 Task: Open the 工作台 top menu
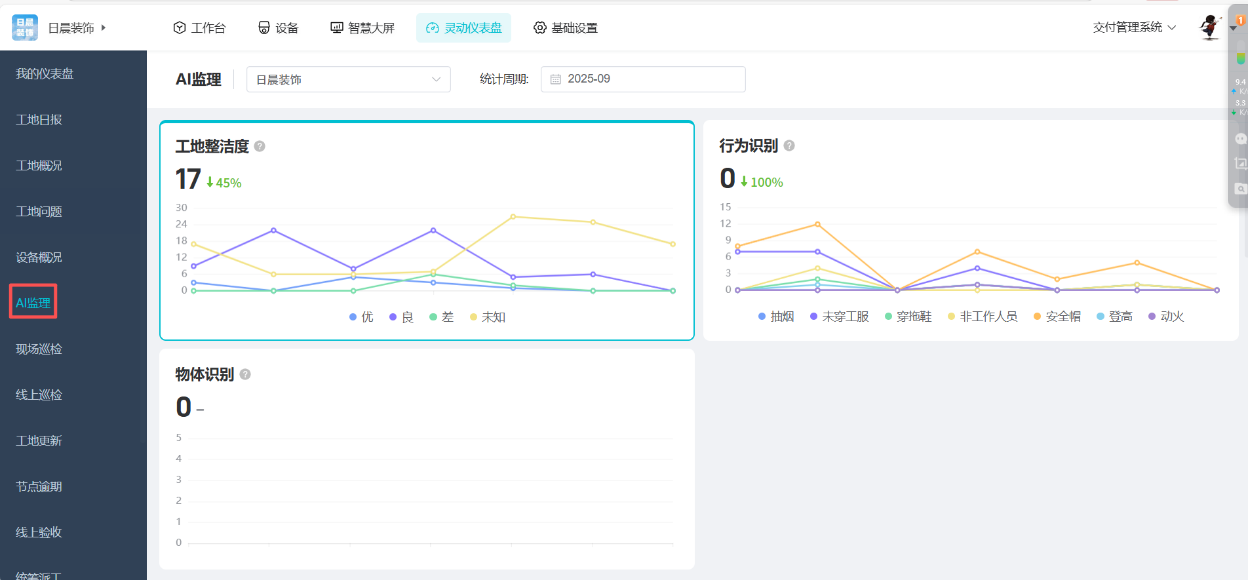[200, 28]
